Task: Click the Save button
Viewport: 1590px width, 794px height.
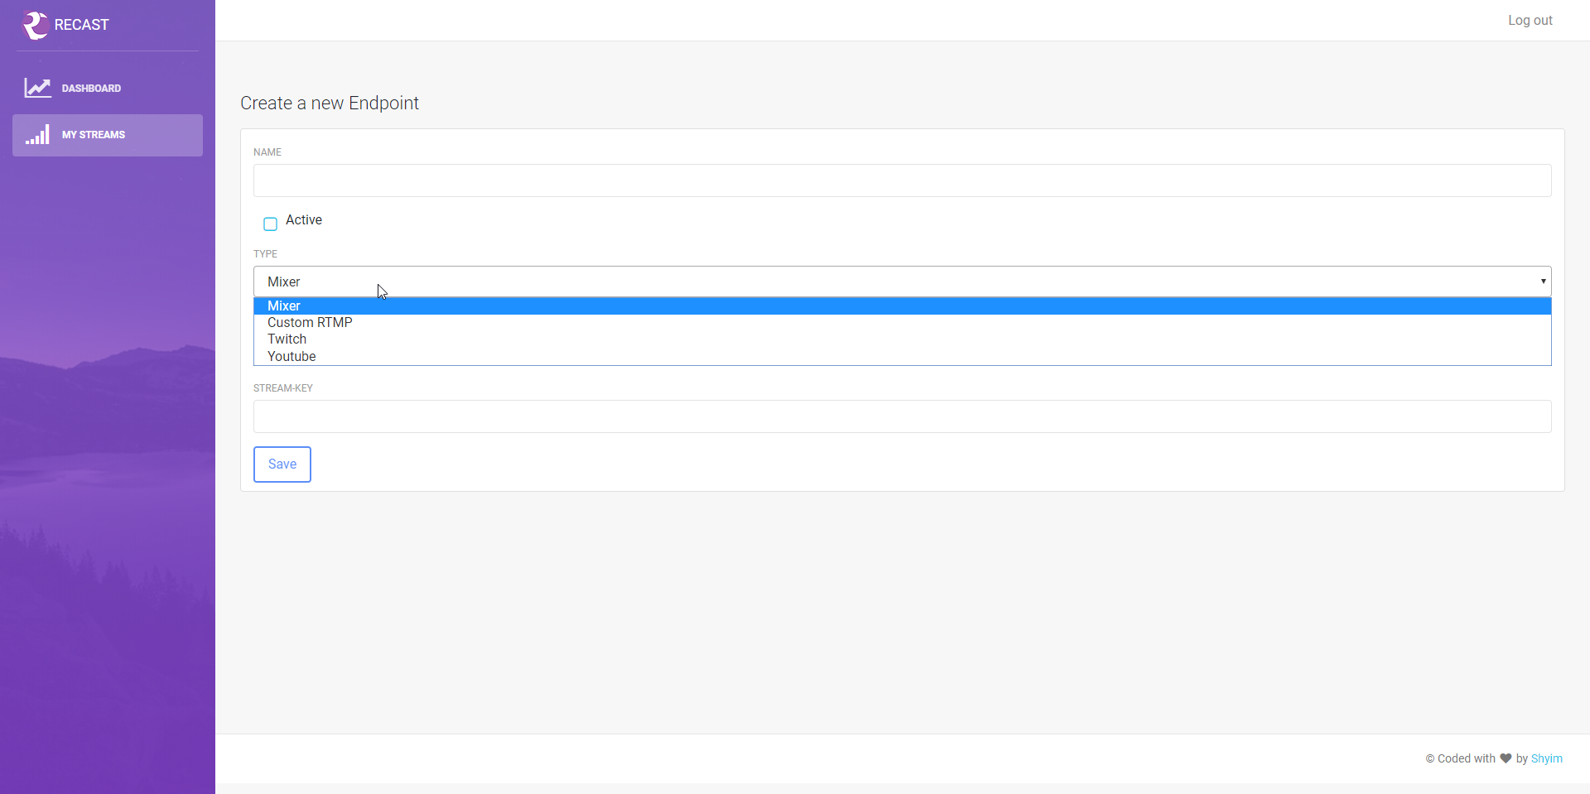Action: click(x=282, y=464)
